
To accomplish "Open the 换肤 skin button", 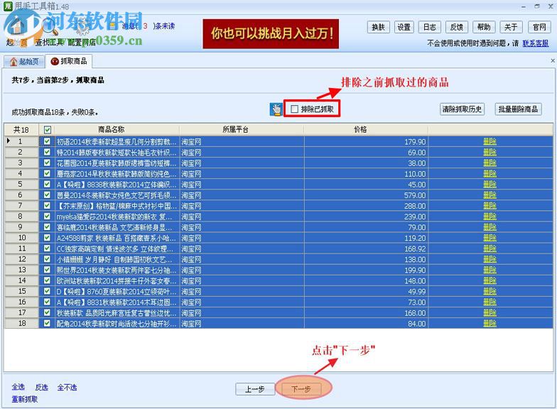I will 378,27.
